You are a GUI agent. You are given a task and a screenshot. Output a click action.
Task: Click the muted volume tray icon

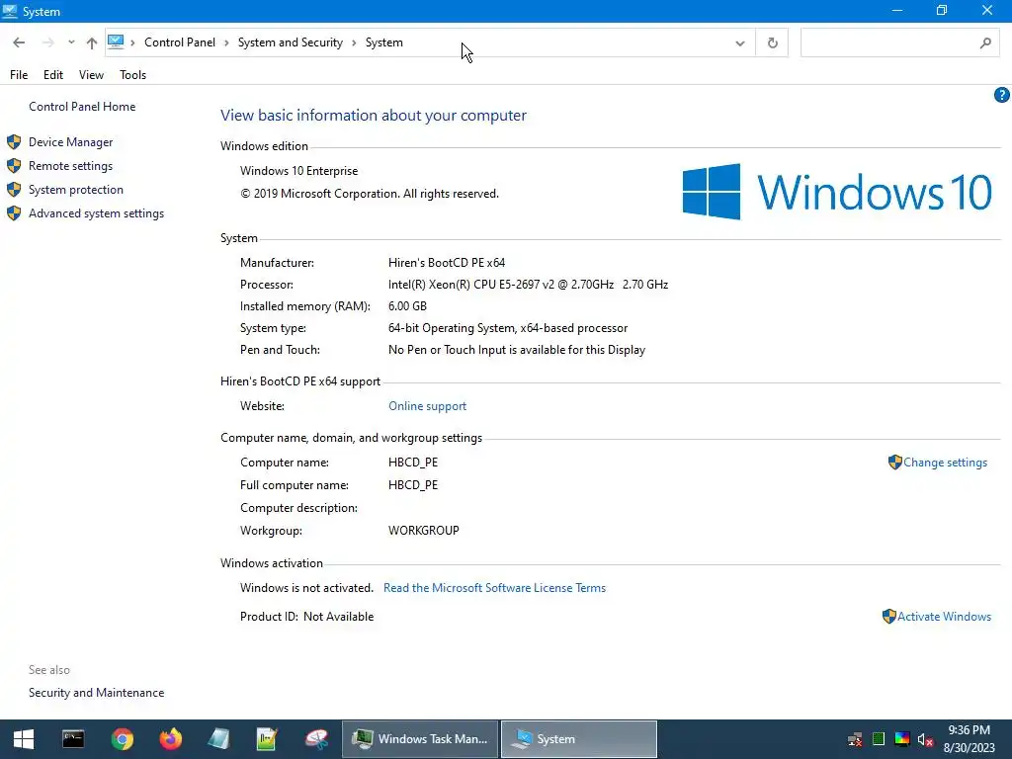925,739
